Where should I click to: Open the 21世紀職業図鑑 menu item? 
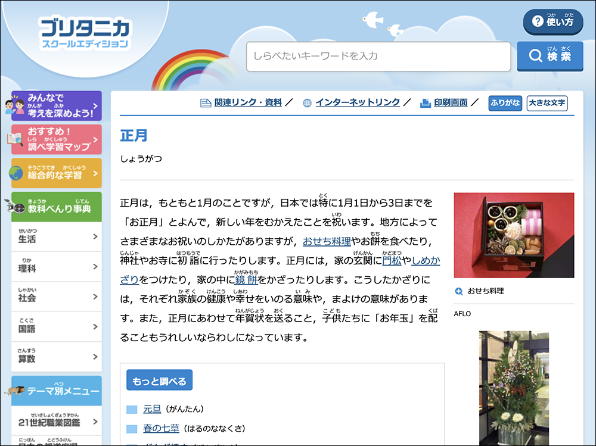(57, 421)
